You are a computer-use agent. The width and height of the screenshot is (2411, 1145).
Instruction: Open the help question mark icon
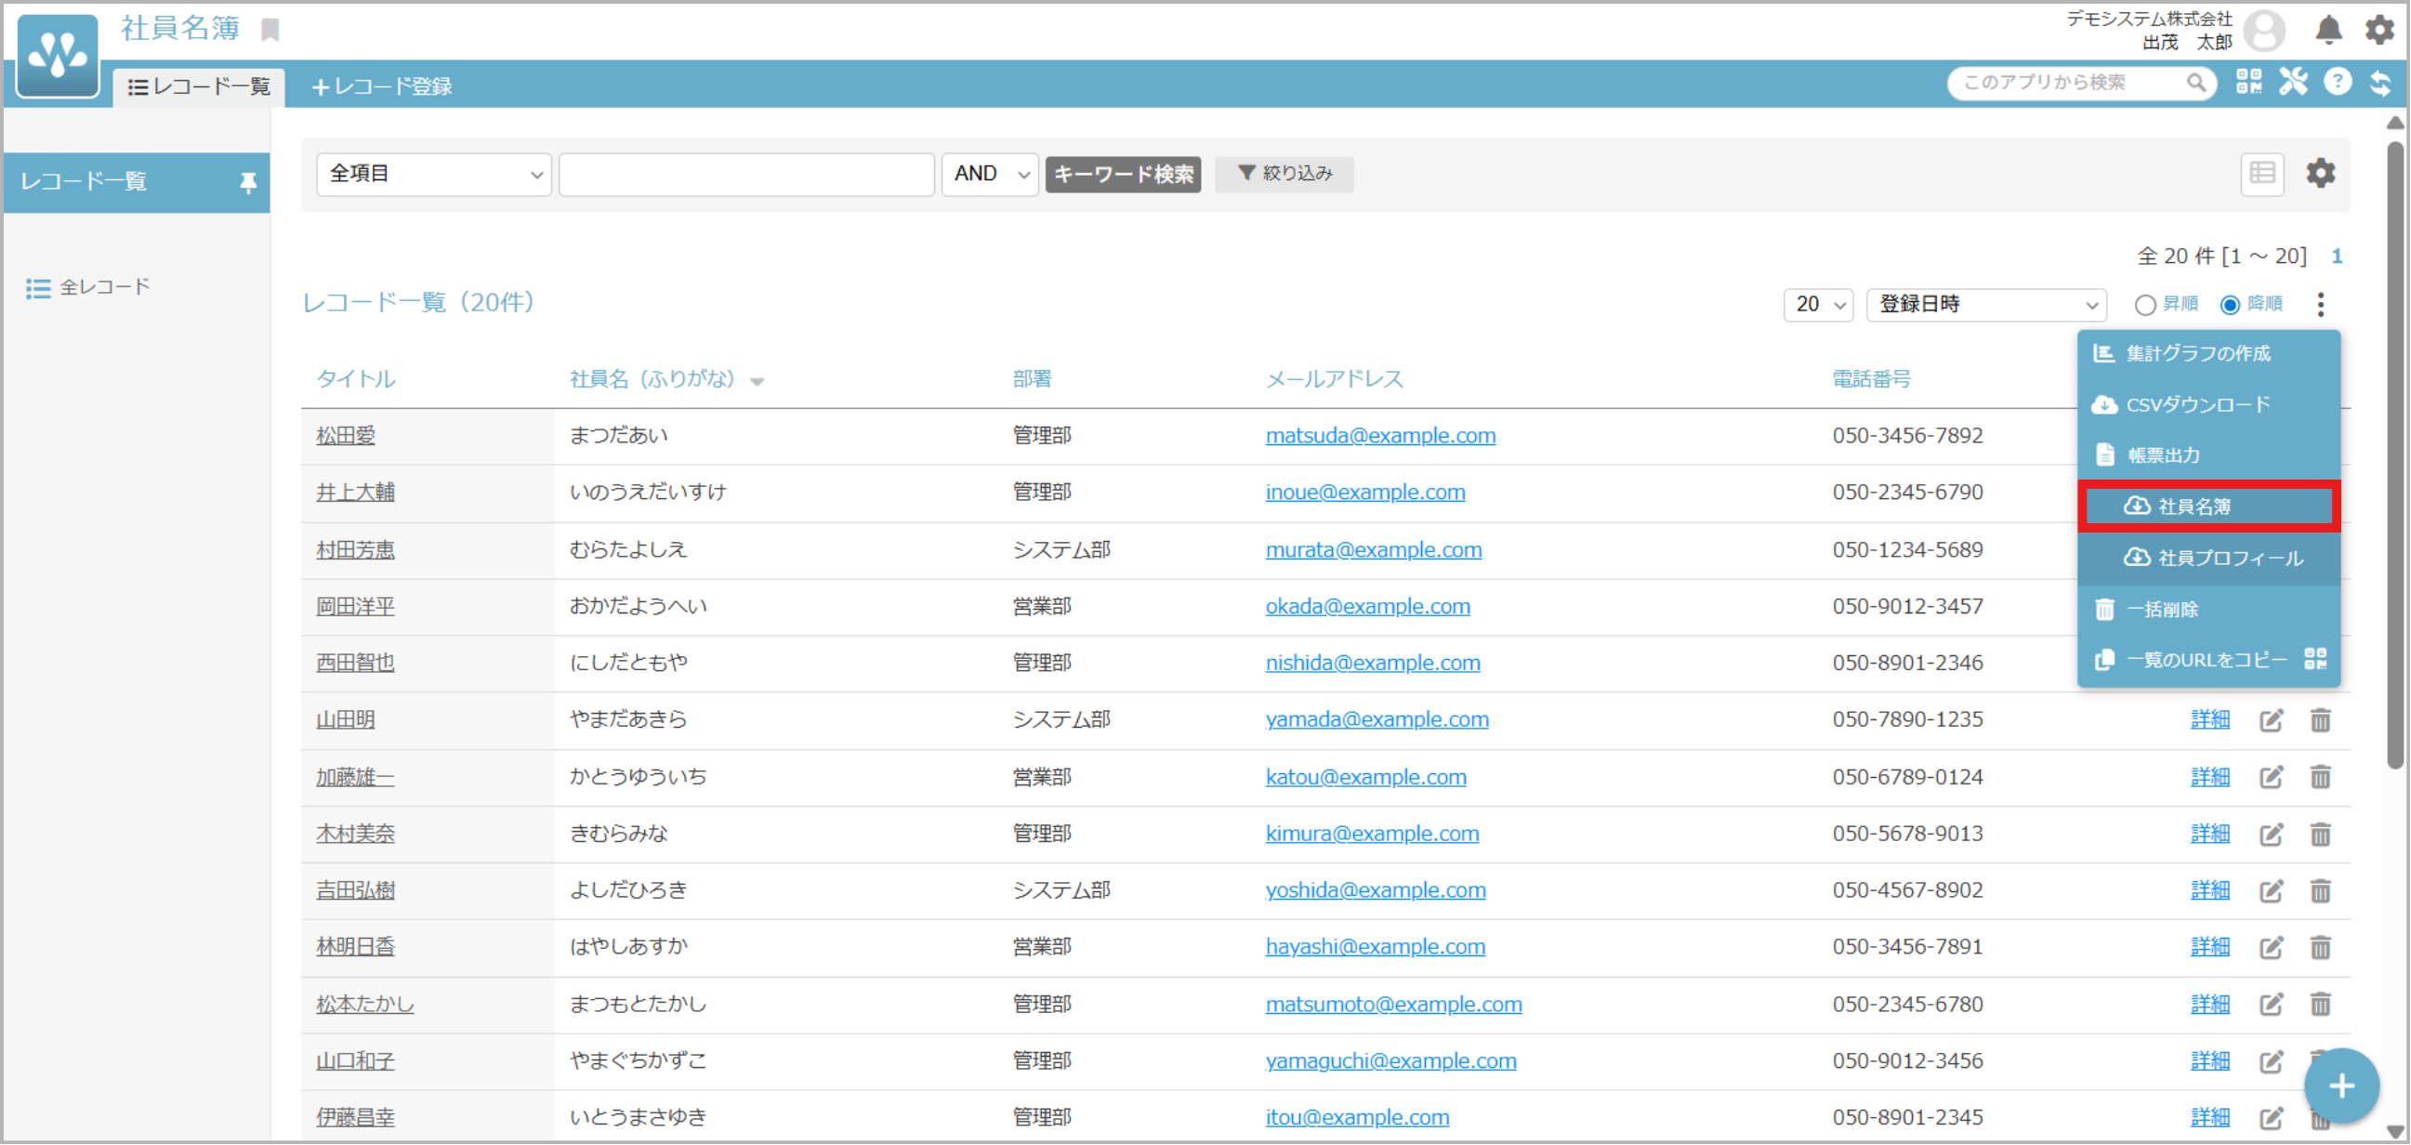tap(2337, 83)
